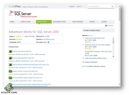
Task: Open AdventureWorks Internet Sales Tabular Model link
Action: tap(32, 84)
